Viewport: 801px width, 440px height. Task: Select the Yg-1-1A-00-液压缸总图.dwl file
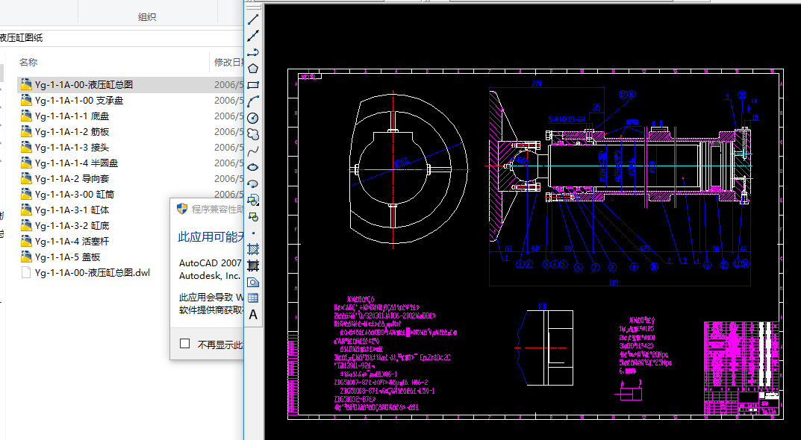pos(92,273)
